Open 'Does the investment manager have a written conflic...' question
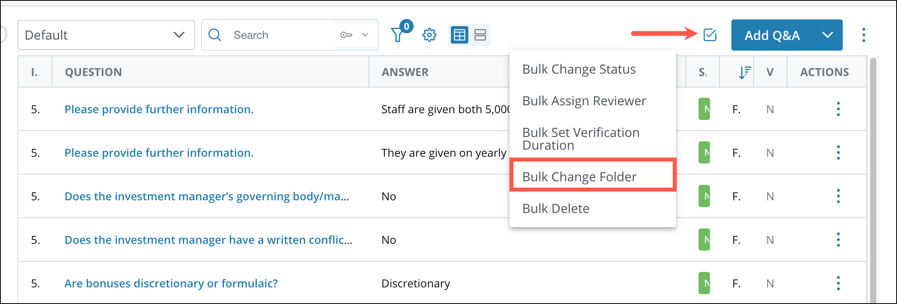The width and height of the screenshot is (897, 304). [x=208, y=240]
